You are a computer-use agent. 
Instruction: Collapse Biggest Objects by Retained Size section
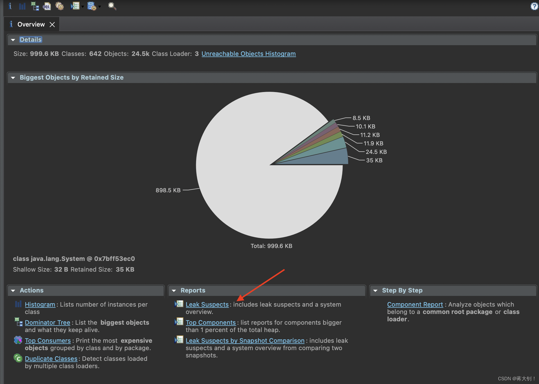(x=13, y=78)
